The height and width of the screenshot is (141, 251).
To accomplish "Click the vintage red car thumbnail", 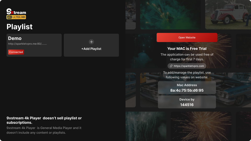I will pos(228,15).
